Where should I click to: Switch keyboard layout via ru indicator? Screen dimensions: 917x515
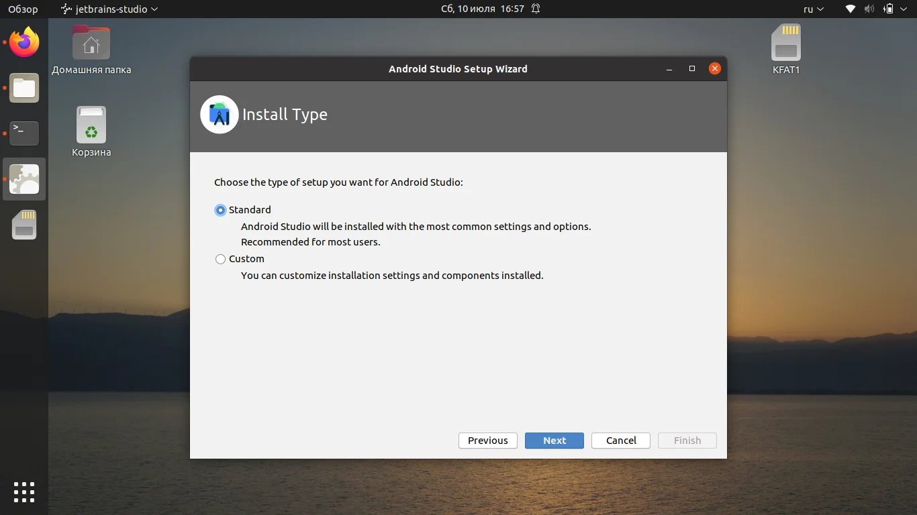tap(814, 9)
